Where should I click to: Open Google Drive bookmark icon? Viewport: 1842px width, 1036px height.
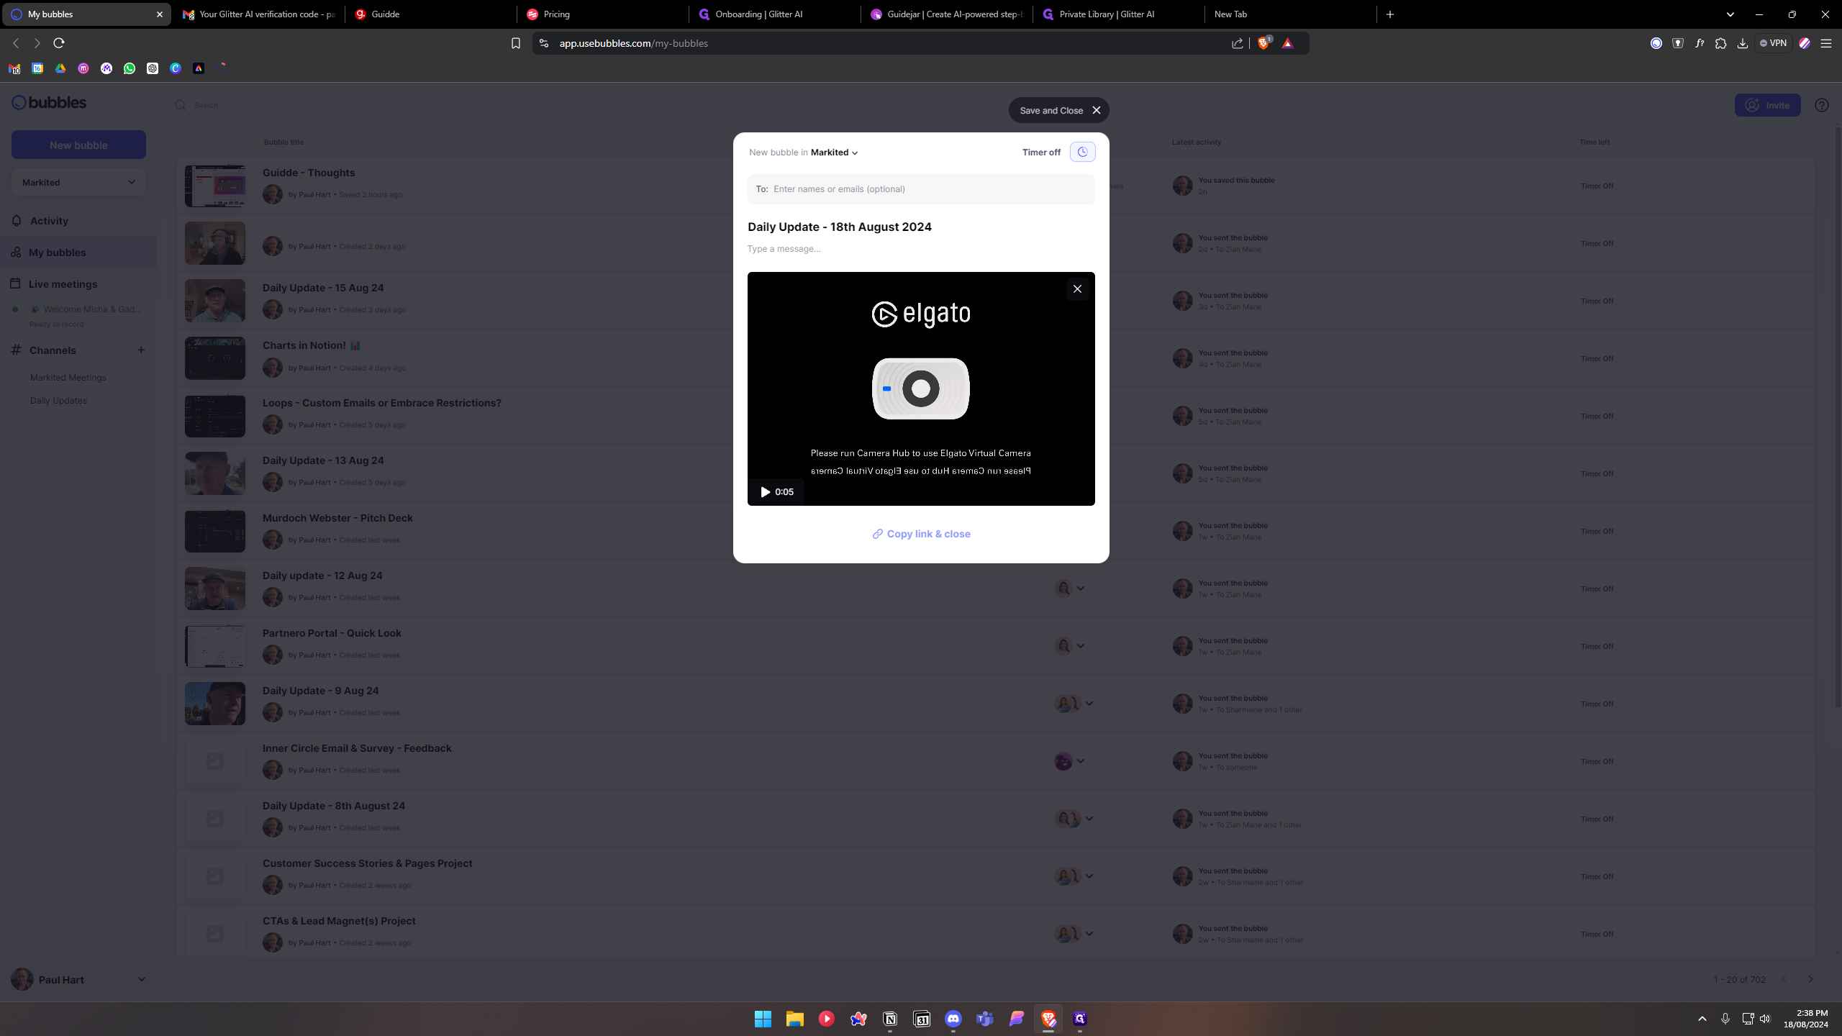[x=60, y=68]
